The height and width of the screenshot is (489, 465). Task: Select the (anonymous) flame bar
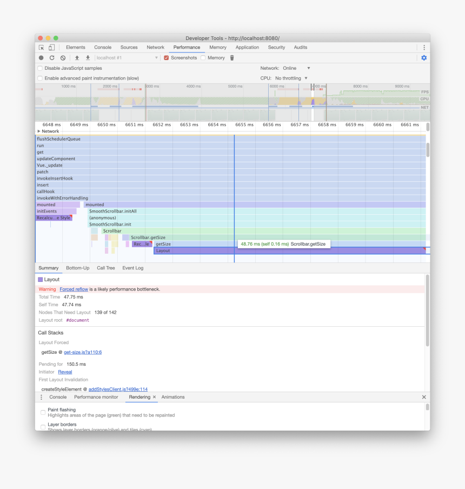[x=257, y=217]
